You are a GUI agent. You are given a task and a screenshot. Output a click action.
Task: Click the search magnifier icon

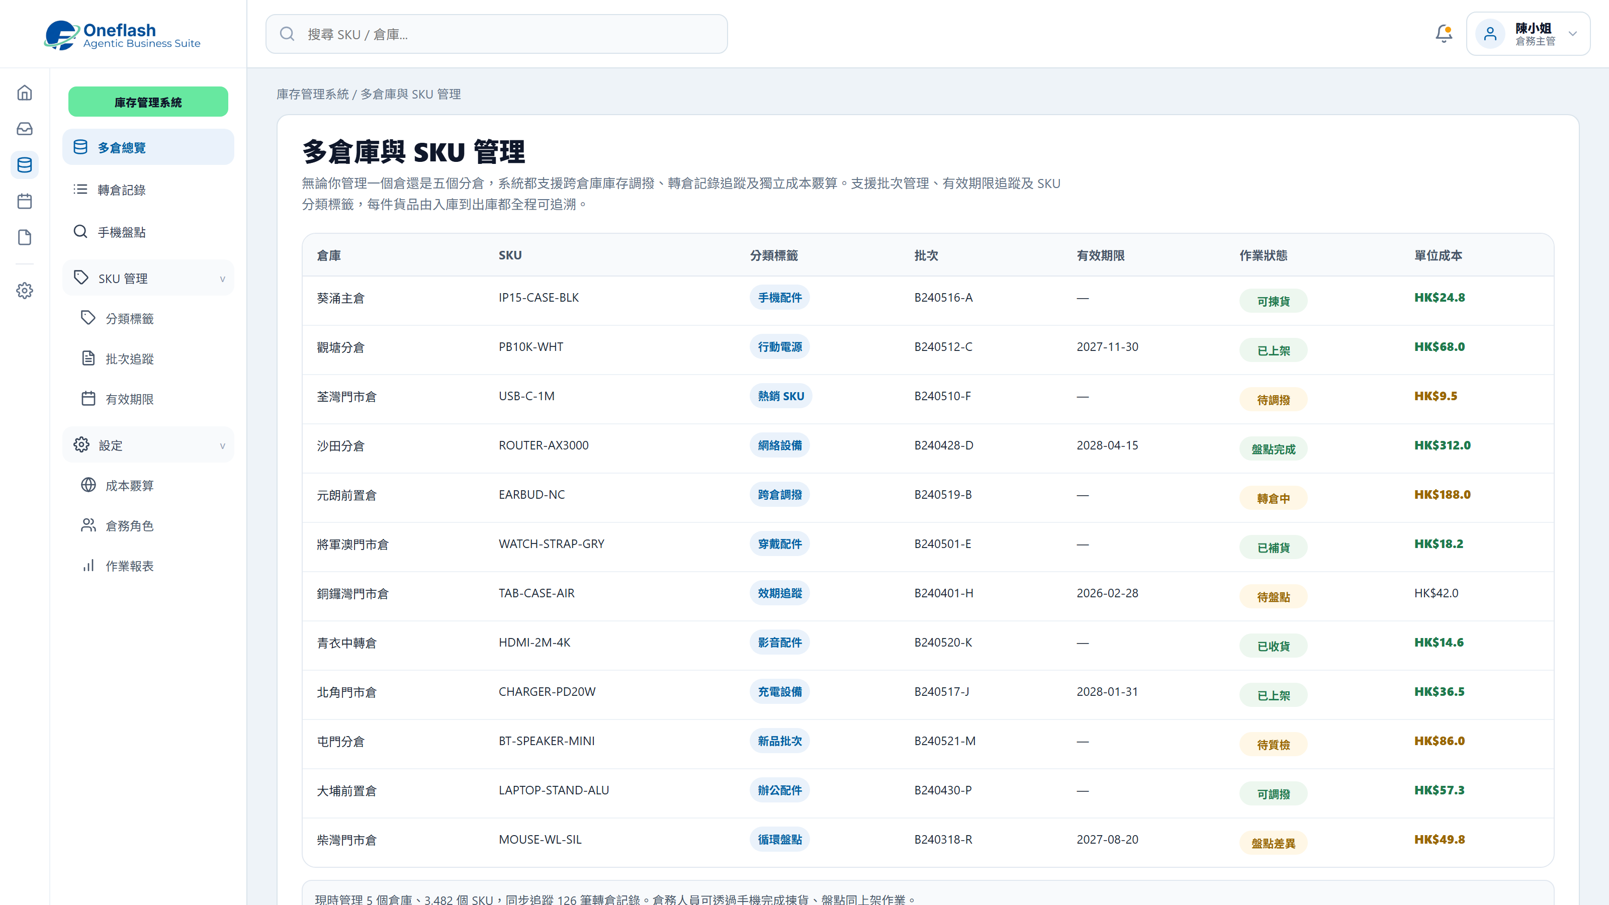coord(287,34)
